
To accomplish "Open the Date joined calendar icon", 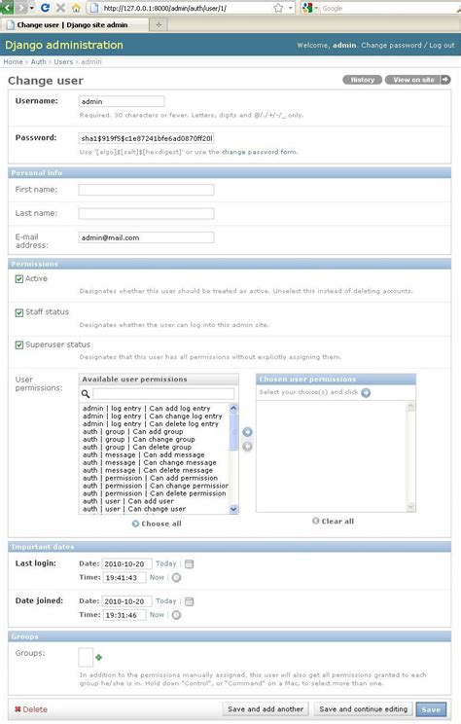I will click(x=190, y=601).
